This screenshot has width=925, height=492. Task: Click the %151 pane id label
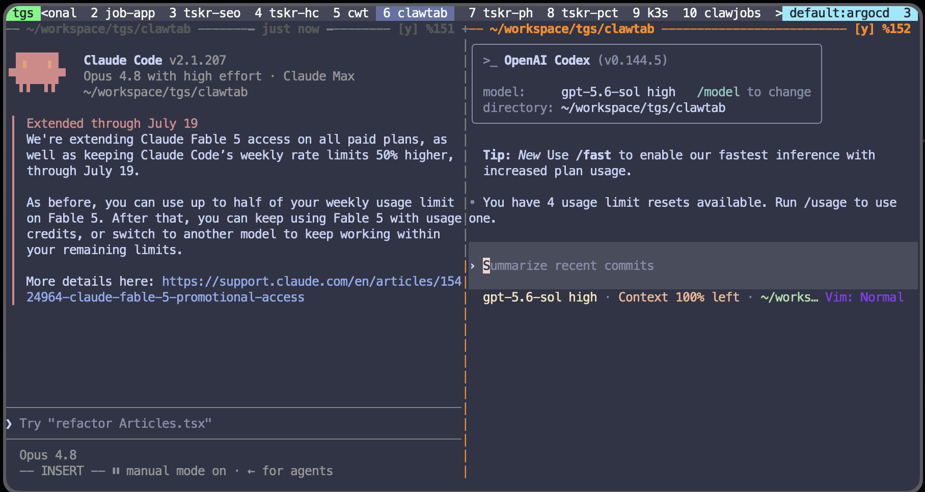click(440, 29)
